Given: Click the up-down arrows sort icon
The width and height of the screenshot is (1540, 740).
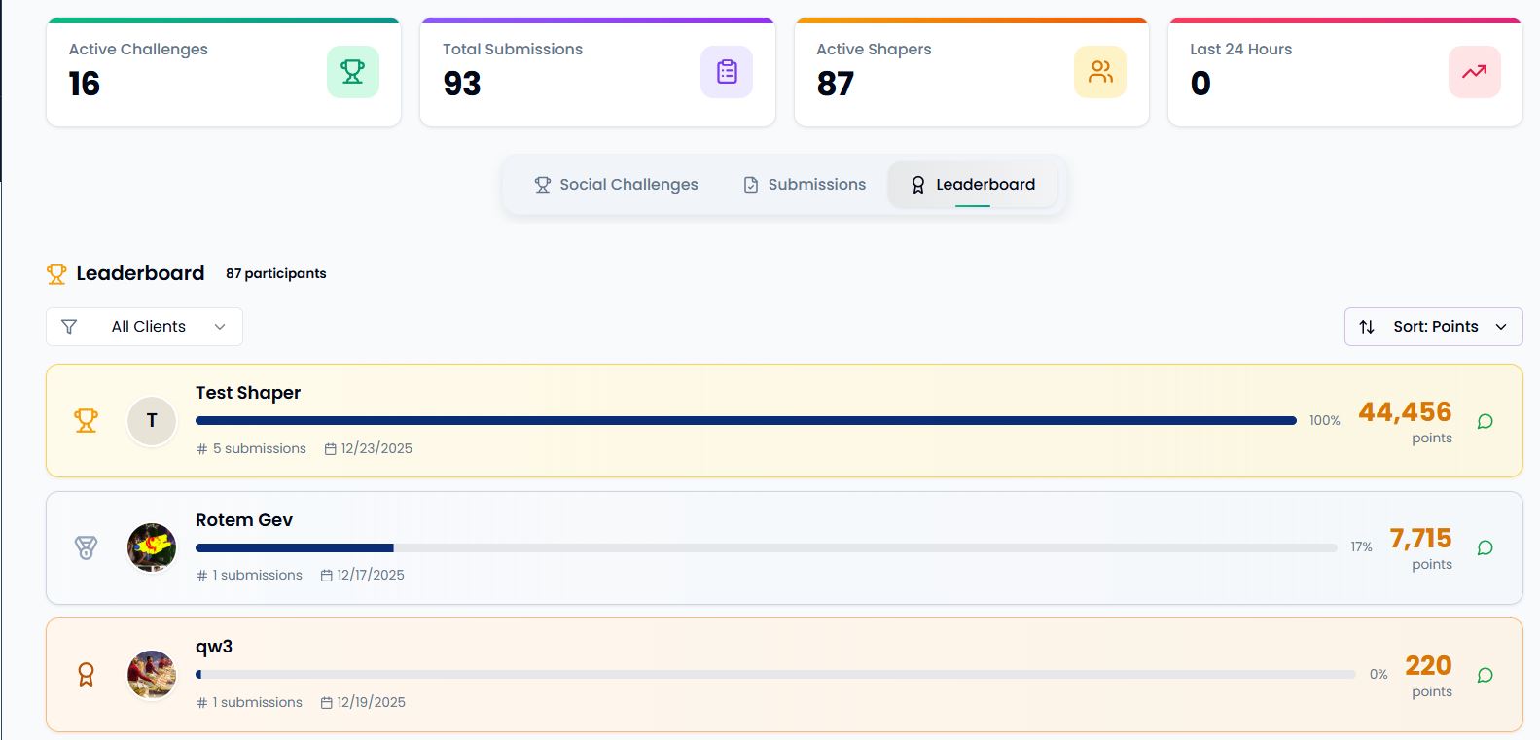Looking at the screenshot, I should 1367,327.
